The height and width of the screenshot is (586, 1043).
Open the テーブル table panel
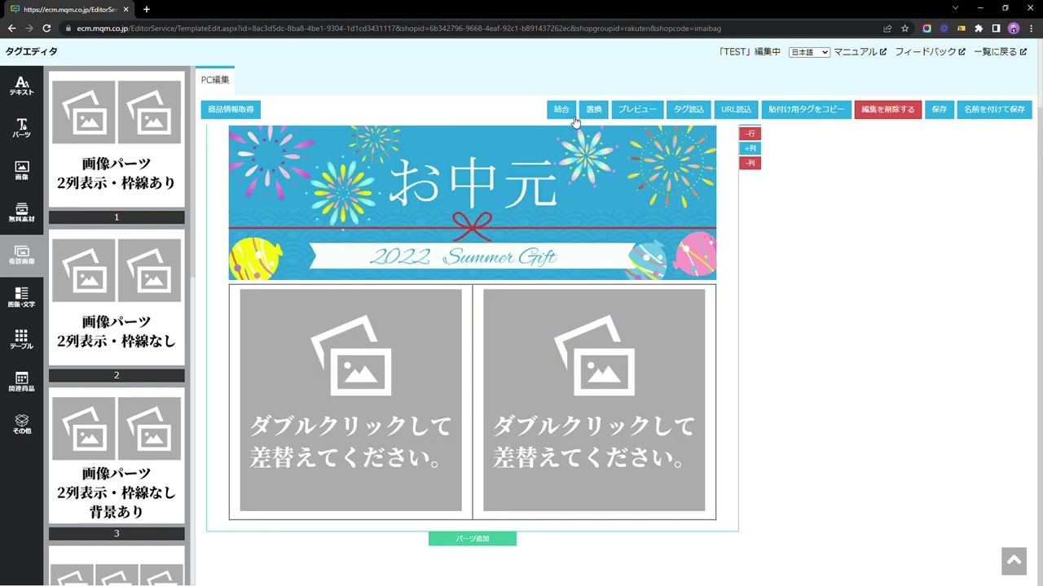click(x=22, y=340)
